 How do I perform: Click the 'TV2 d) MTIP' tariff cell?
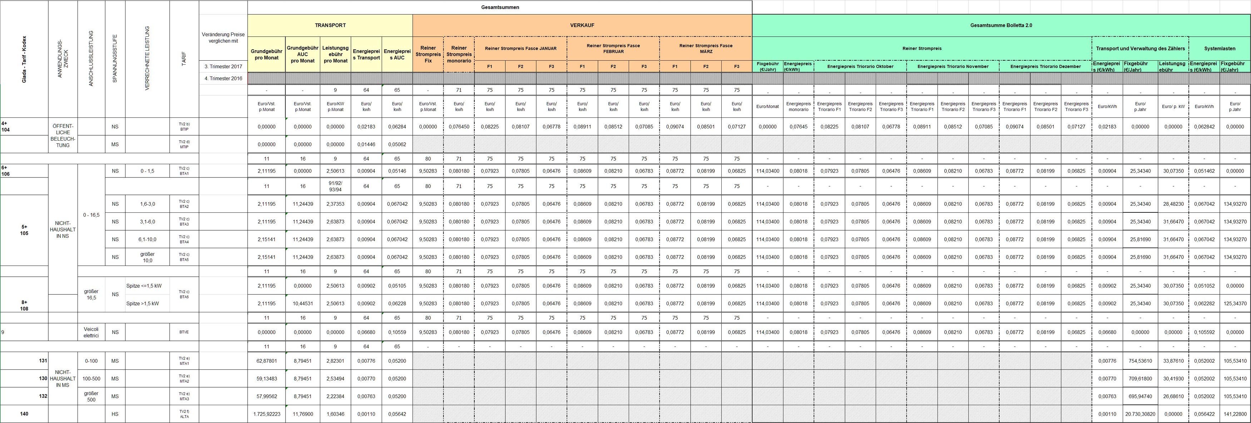pyautogui.click(x=184, y=144)
